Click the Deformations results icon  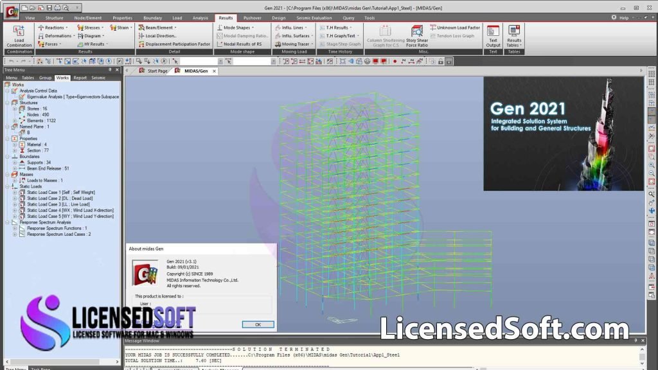click(41, 36)
